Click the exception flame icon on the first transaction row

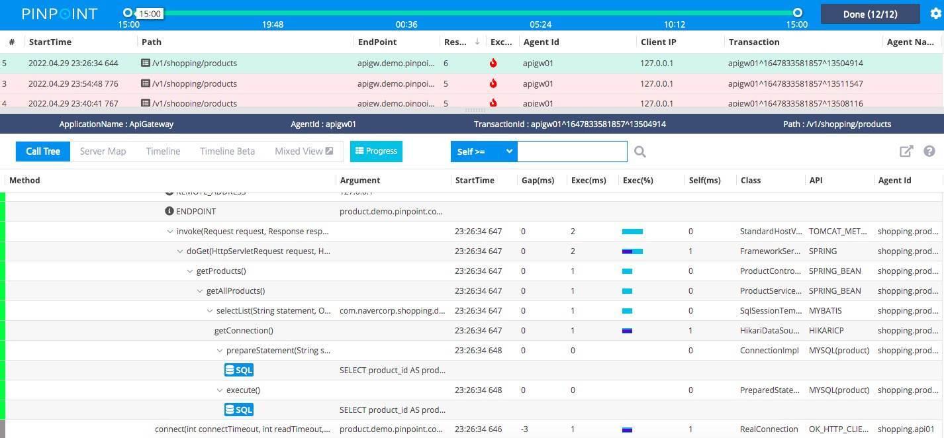pos(493,63)
